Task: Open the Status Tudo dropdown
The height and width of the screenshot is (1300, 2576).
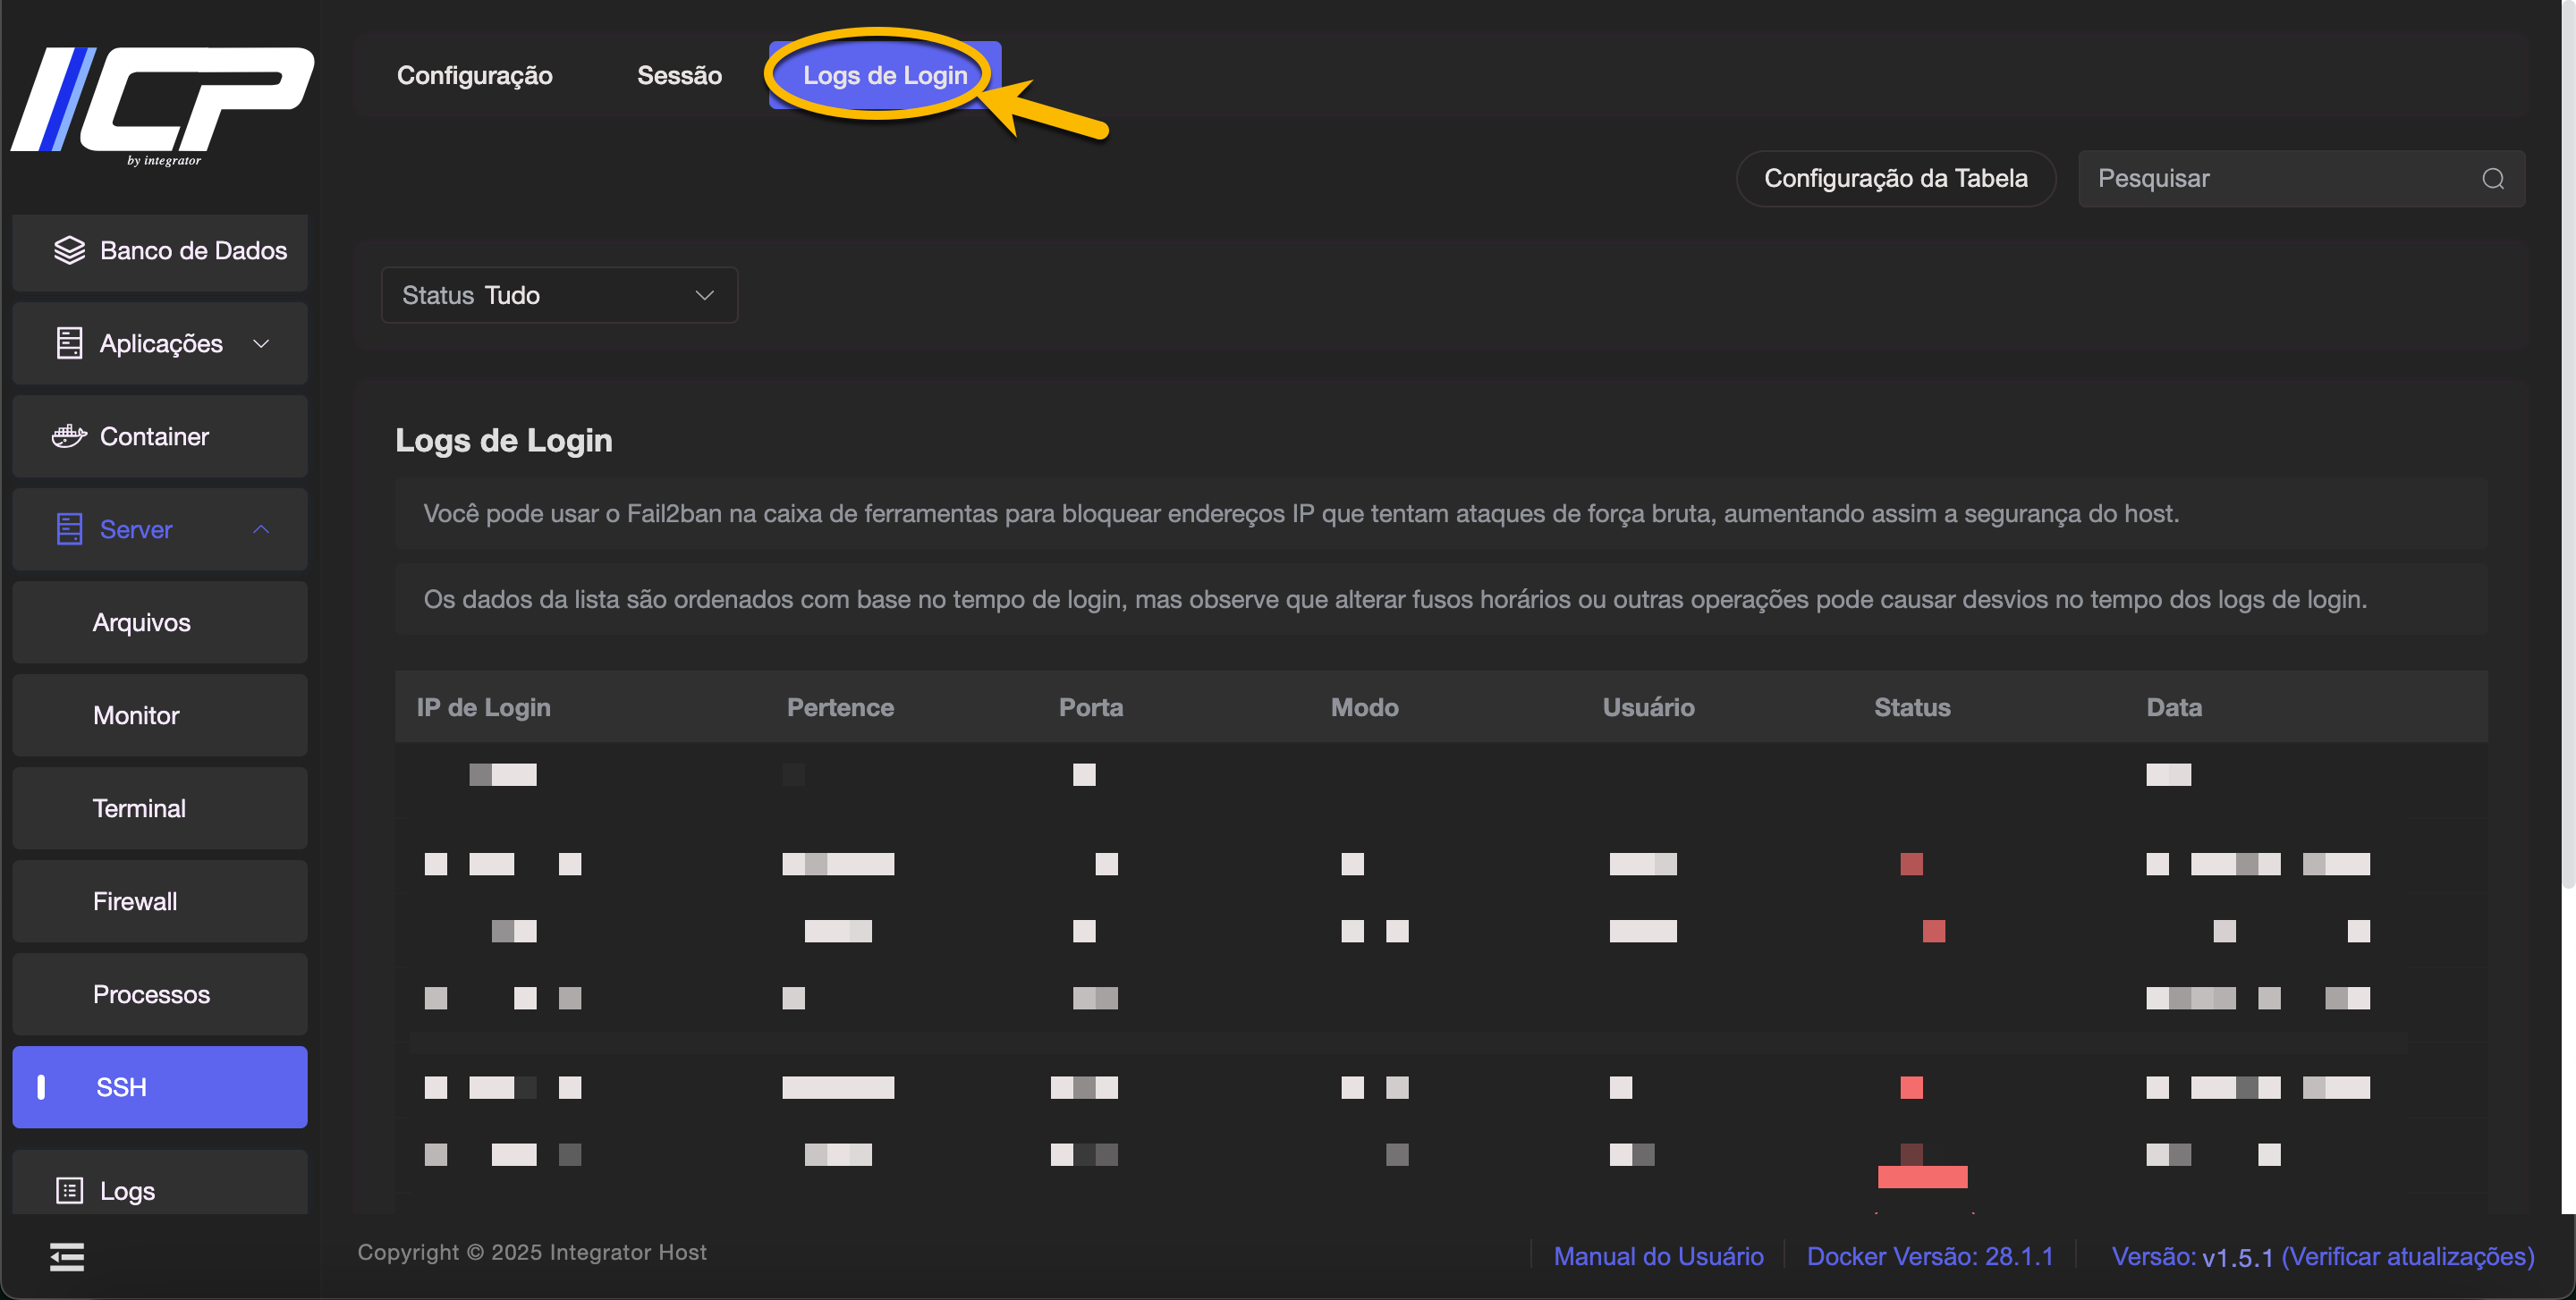Action: [559, 295]
